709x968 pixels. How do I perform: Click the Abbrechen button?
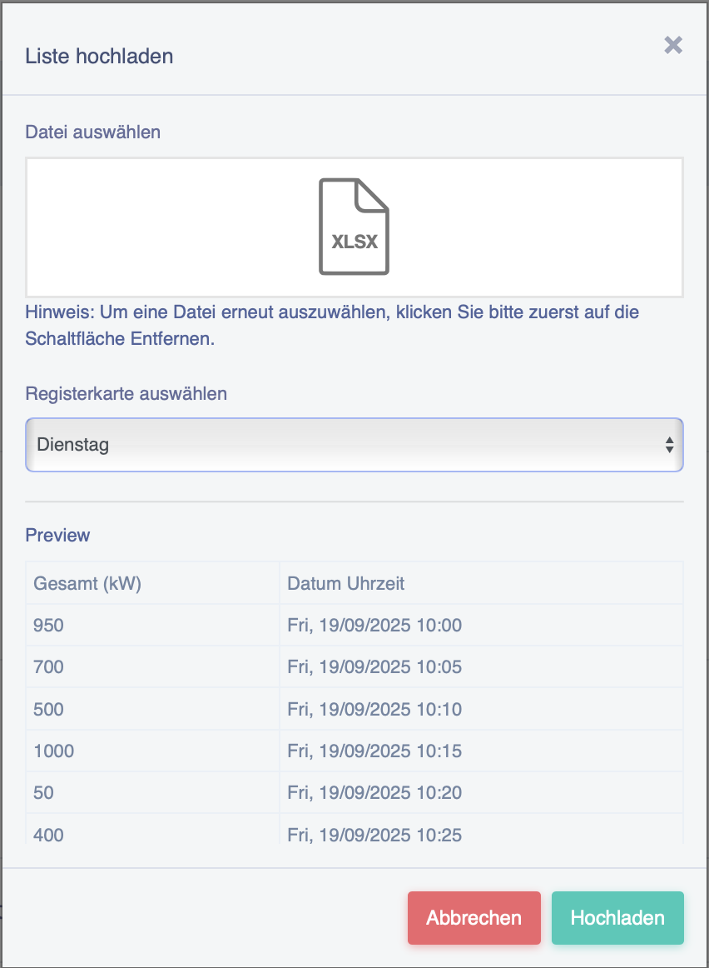[474, 917]
